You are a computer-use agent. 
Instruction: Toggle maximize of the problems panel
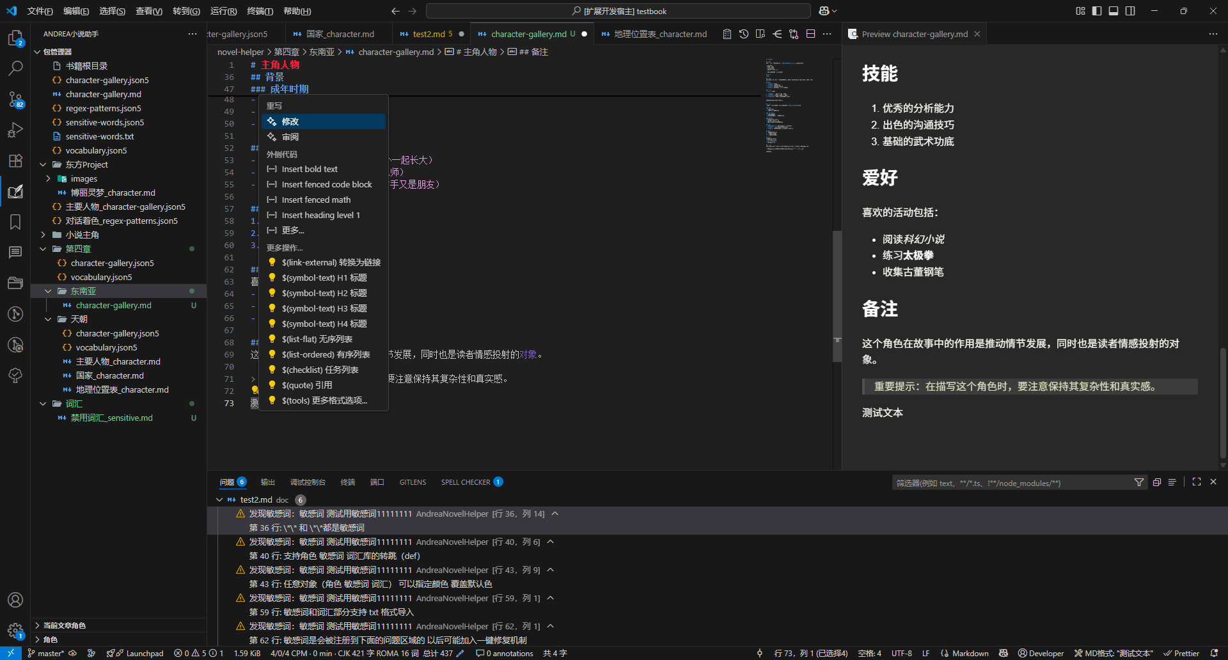click(x=1197, y=482)
